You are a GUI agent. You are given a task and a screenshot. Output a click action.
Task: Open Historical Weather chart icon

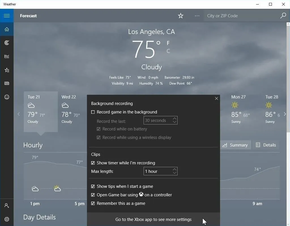pos(7,56)
